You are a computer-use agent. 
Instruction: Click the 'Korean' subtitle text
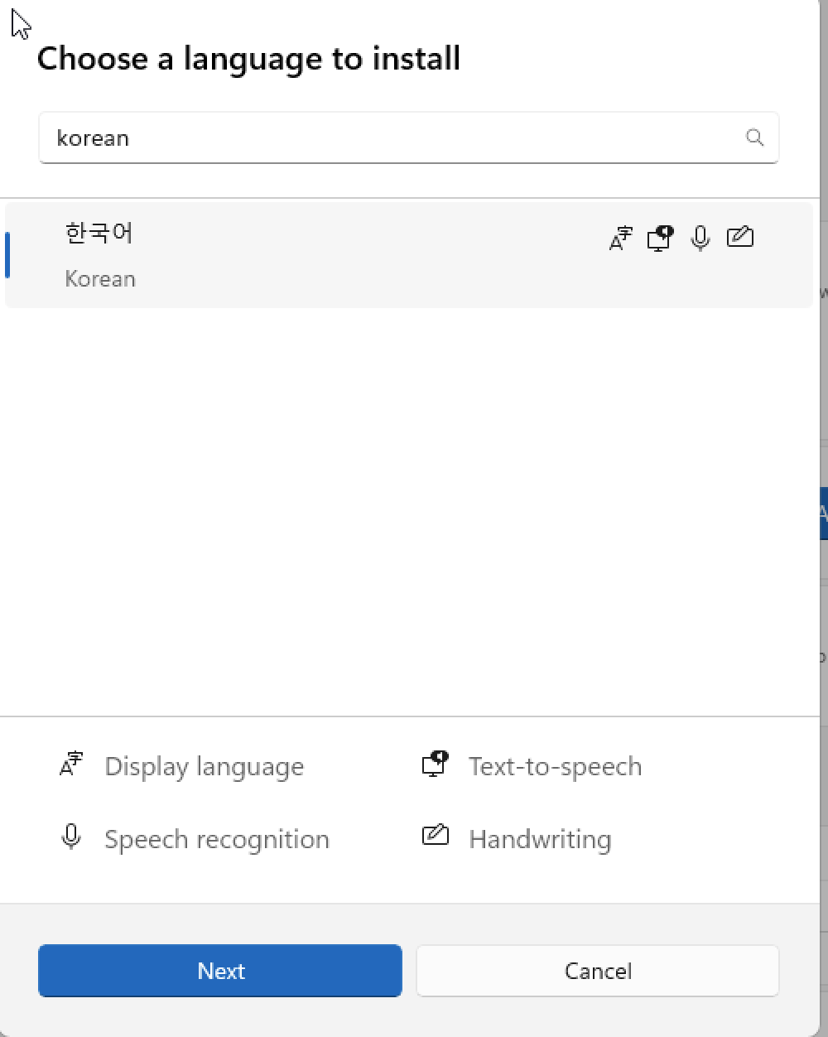tap(100, 279)
